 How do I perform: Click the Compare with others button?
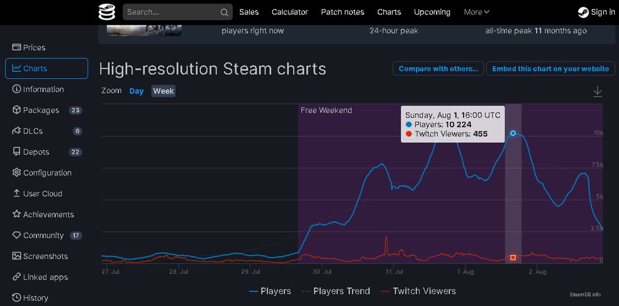(438, 69)
